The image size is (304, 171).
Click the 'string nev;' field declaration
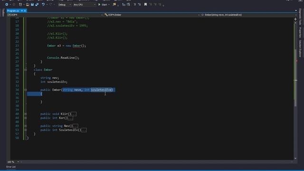(x=49, y=78)
